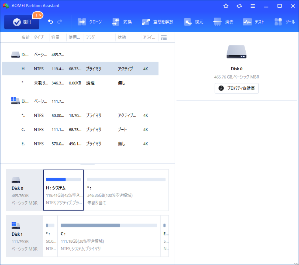Open the 変換 convert menu

[x=122, y=22]
